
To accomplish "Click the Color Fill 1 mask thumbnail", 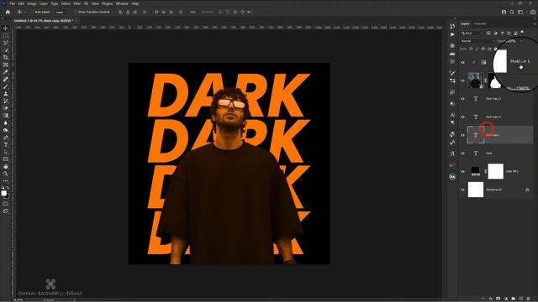I will [x=495, y=171].
